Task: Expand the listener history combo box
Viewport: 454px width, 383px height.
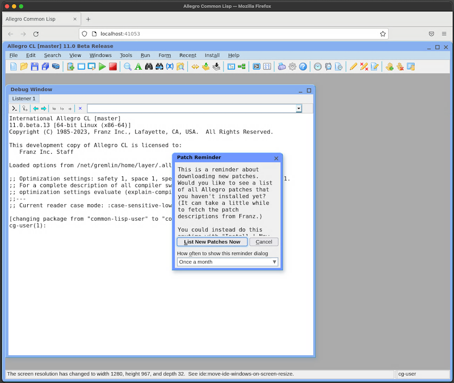Action: pos(299,108)
